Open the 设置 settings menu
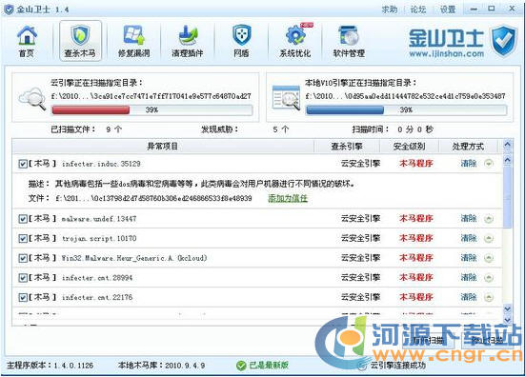The height and width of the screenshot is (377, 525). pyautogui.click(x=448, y=10)
